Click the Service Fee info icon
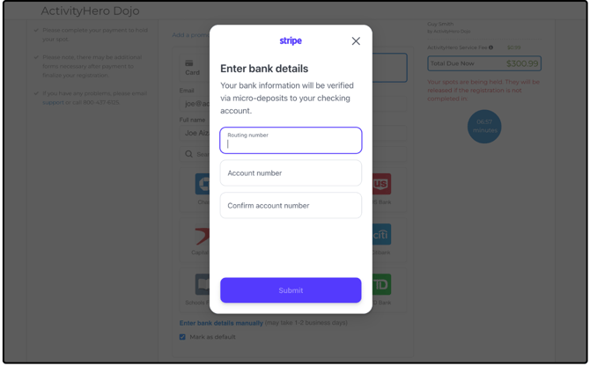This screenshot has height=366, width=590. click(490, 48)
